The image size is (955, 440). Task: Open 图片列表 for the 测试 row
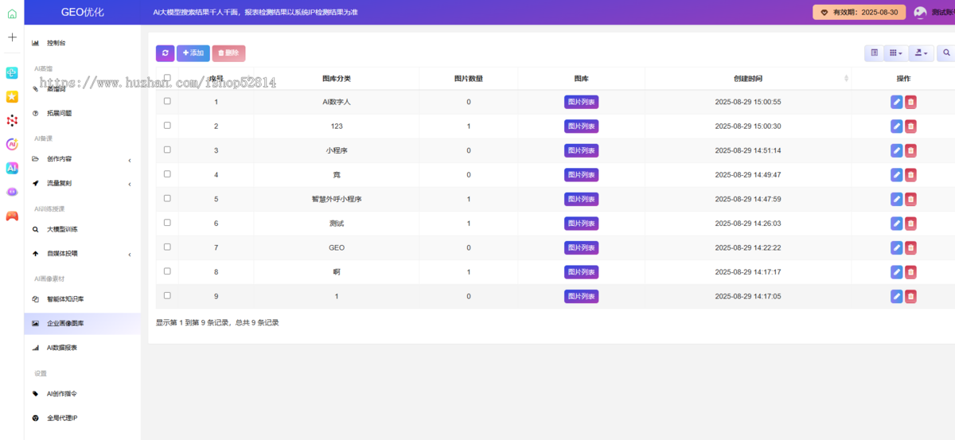581,224
